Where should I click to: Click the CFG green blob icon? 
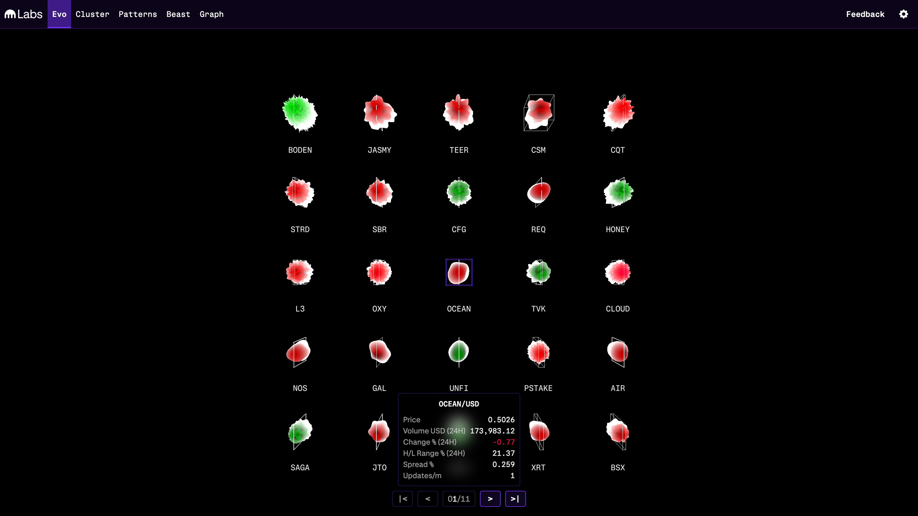coord(459,193)
